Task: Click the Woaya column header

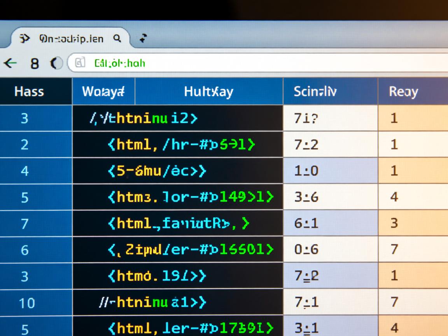Action: (x=103, y=92)
